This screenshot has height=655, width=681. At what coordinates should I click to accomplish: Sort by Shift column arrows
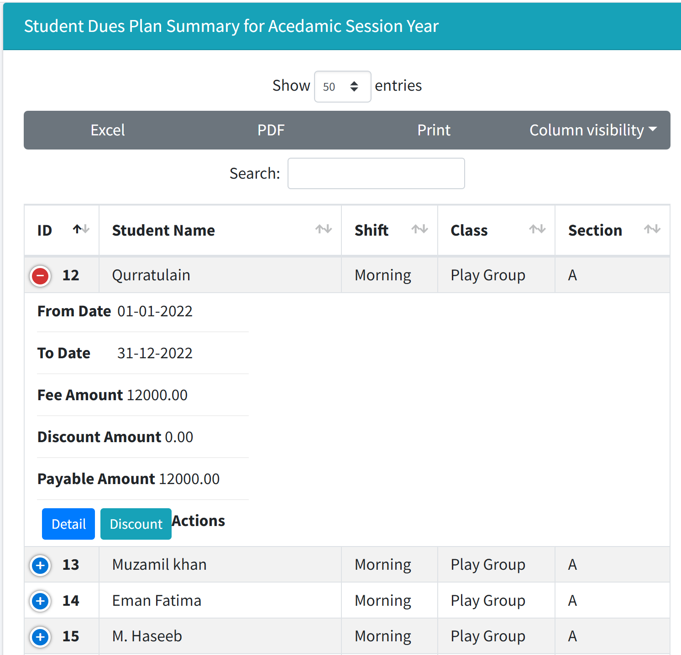coord(420,229)
